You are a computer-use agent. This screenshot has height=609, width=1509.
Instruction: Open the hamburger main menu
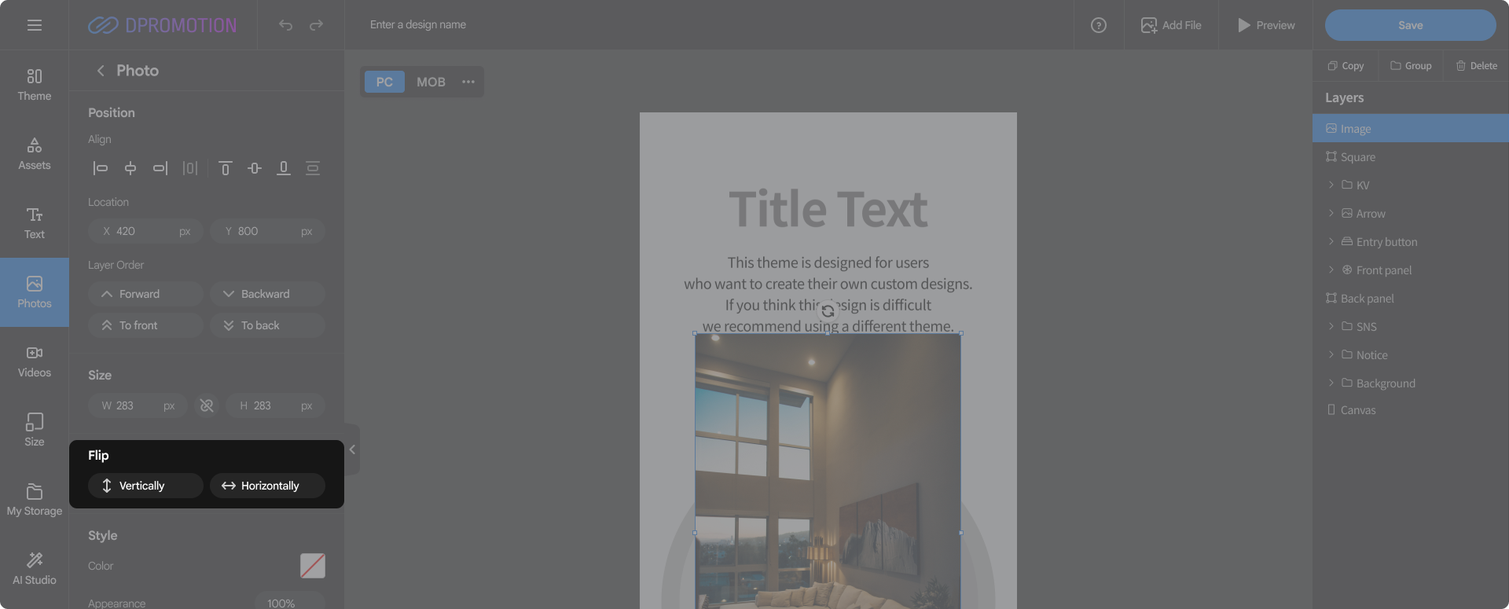tap(35, 25)
